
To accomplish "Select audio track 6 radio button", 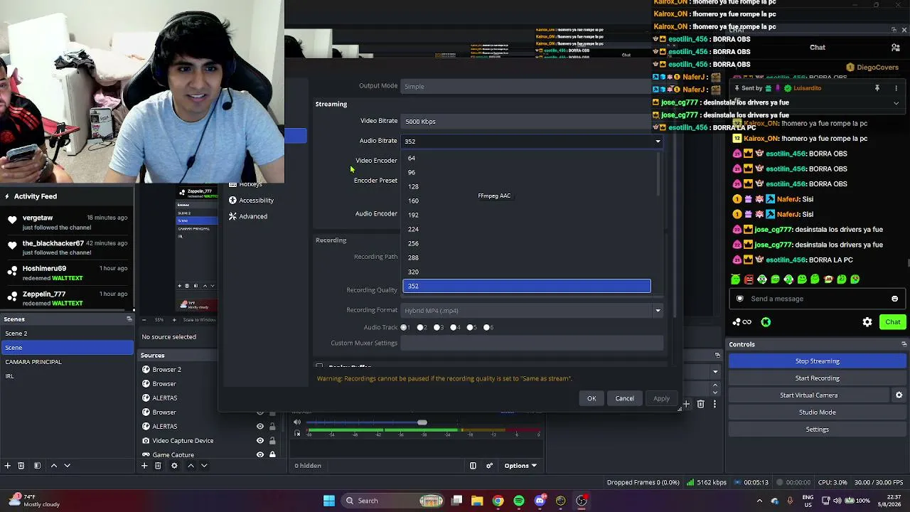I will pos(487,328).
